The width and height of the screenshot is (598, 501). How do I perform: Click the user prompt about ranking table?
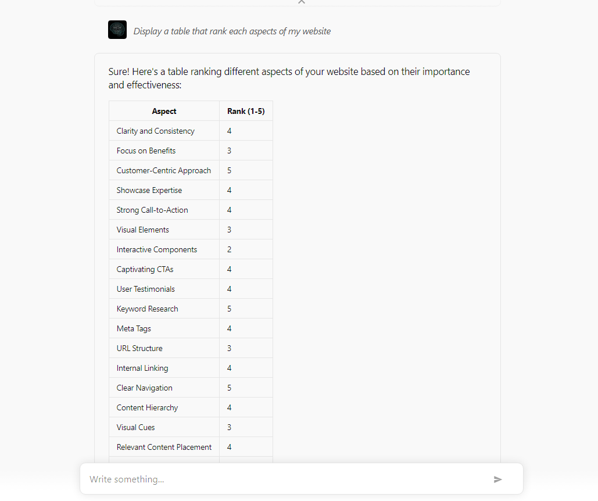point(232,31)
